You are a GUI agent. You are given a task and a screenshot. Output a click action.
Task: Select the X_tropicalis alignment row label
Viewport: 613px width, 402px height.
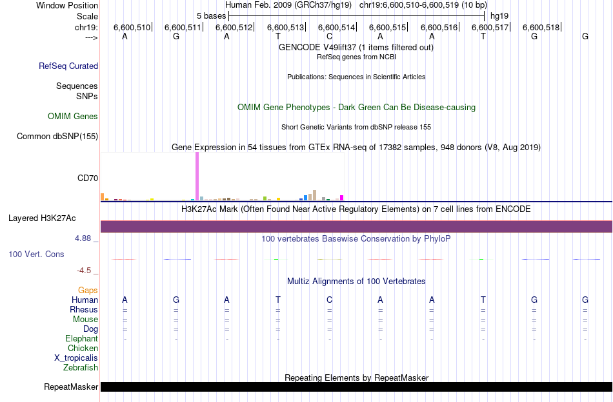[x=76, y=358]
